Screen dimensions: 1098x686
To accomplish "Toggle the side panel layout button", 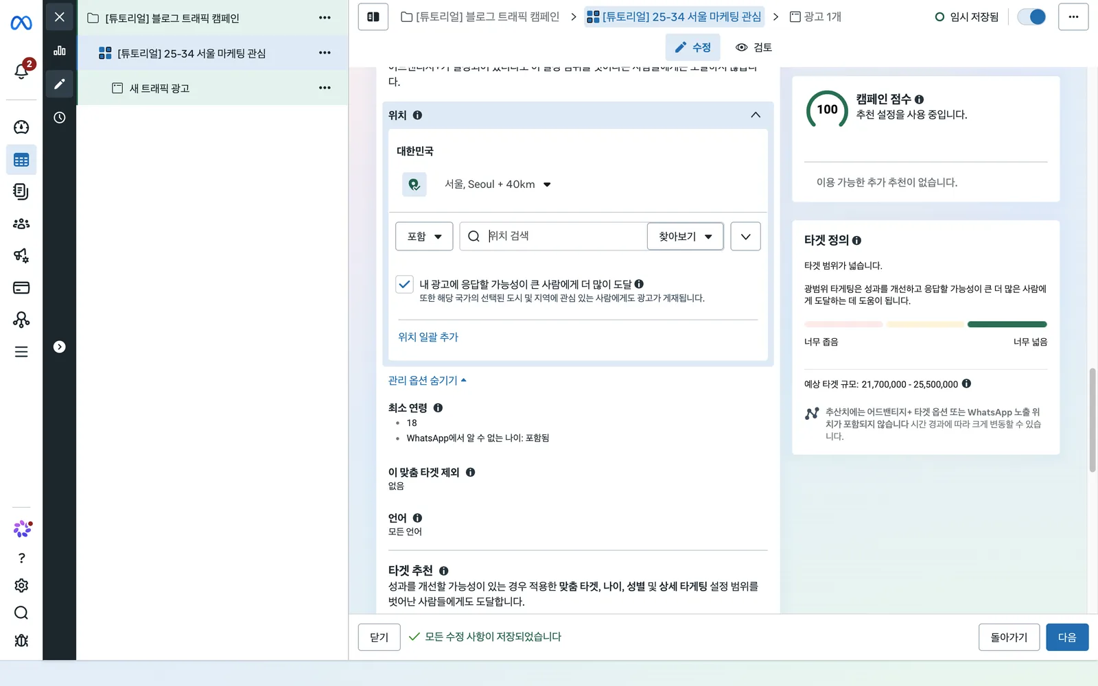I will click(373, 16).
